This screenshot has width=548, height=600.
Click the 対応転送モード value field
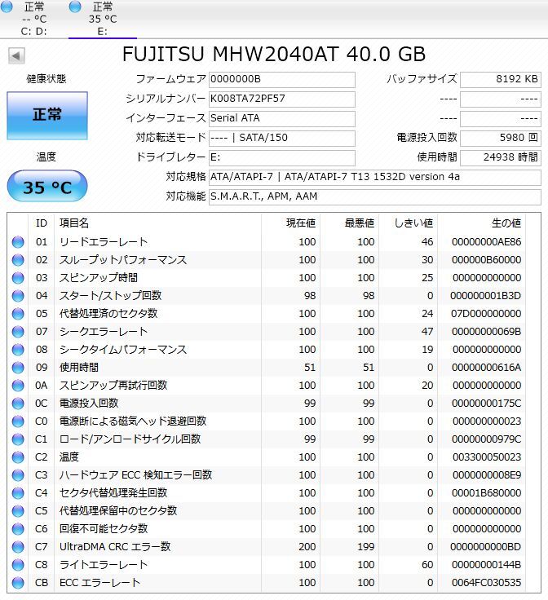pos(281,138)
